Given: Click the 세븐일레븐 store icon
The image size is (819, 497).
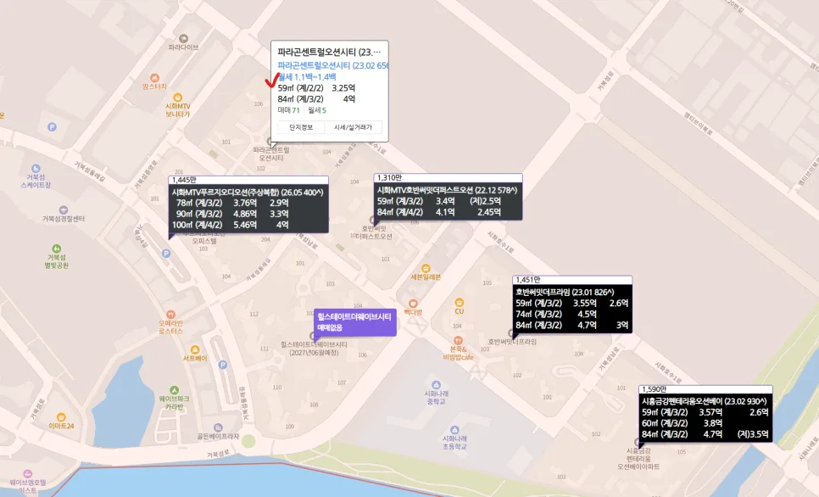Looking at the screenshot, I should [x=426, y=269].
